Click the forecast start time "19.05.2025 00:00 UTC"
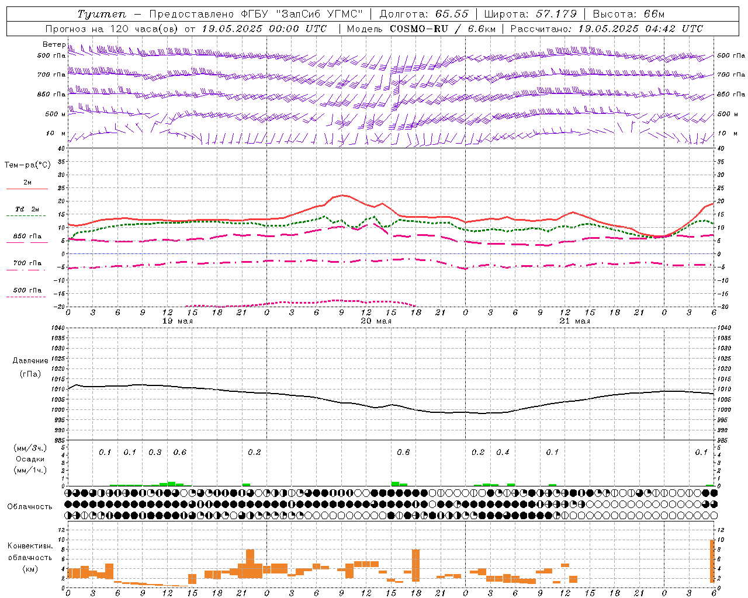This screenshot has height=598, width=748. click(x=264, y=29)
